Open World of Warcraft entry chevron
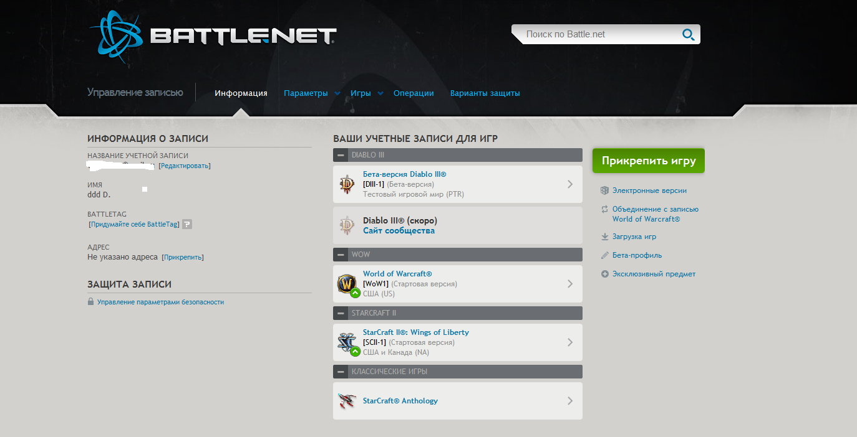 [570, 284]
